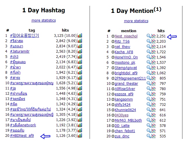Open more statistics under 1 Day Hashtag
Viewport: 183px width, 143px height.
point(44,20)
